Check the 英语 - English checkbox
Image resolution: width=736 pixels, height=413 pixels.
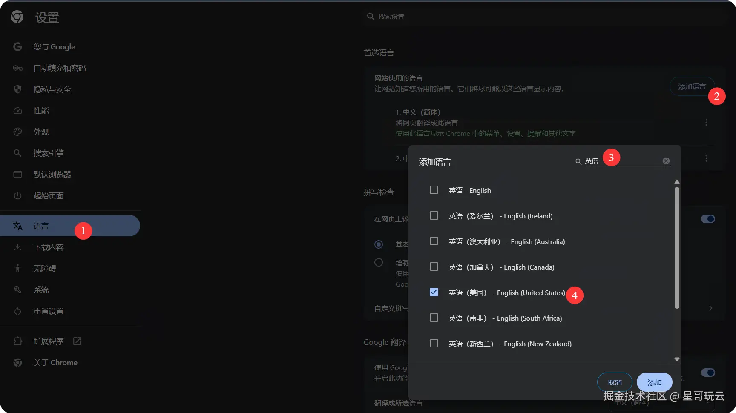coord(434,190)
